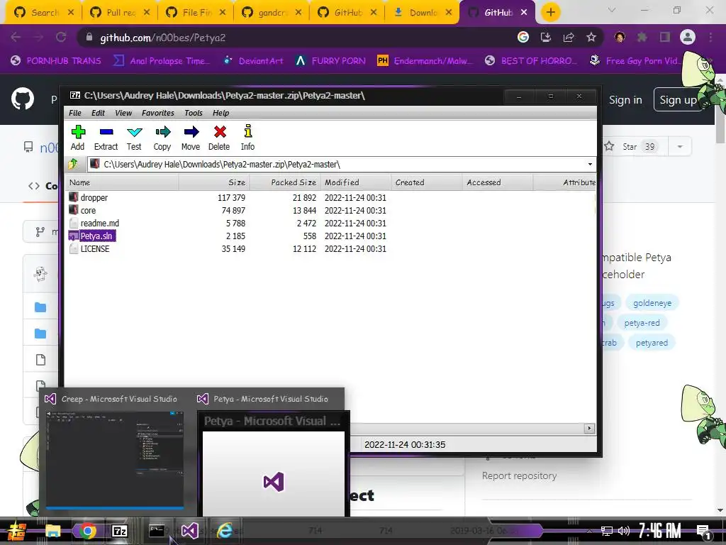Image resolution: width=726 pixels, height=545 pixels.
Task: Sort by the Size column header
Action: pyautogui.click(x=214, y=182)
